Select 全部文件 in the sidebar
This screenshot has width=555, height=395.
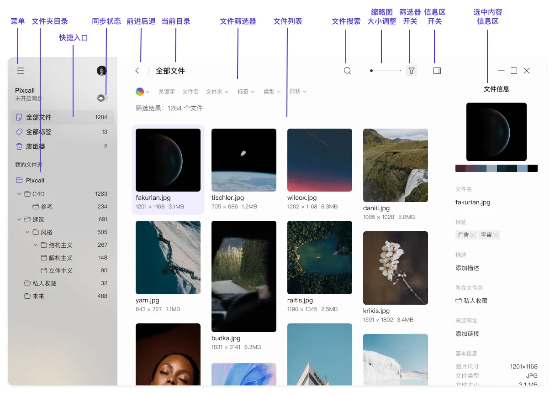(x=38, y=117)
